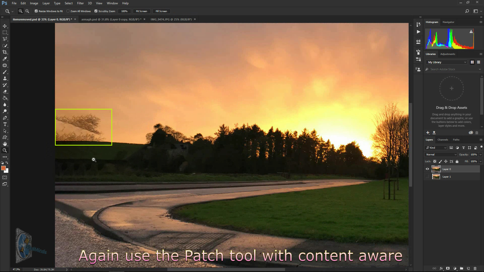Select the Crop tool in toolbar

(5, 52)
